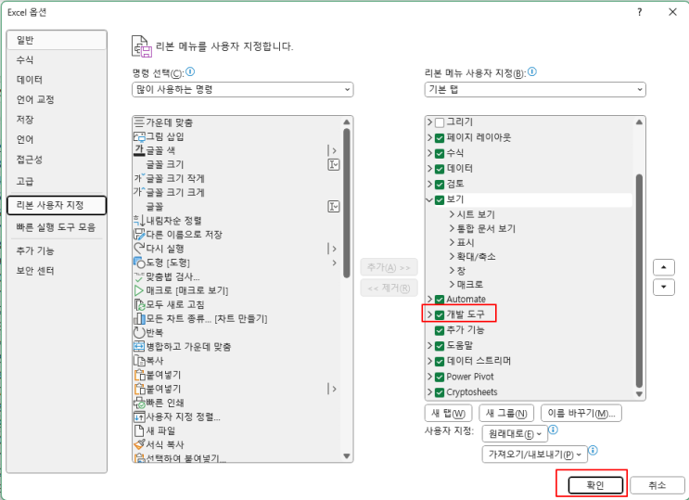The width and height of the screenshot is (689, 500).
Task: Open the 수식 options category
Action: click(57, 59)
